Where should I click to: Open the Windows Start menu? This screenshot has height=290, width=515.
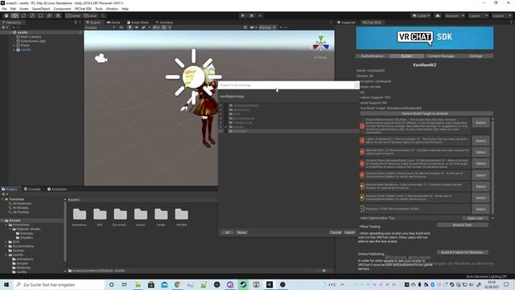(6, 284)
